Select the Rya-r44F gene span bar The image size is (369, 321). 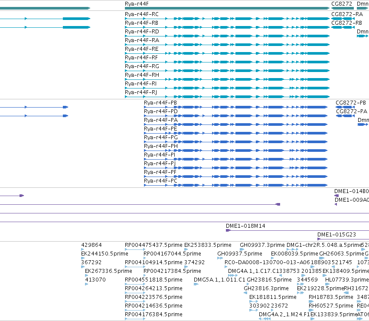[227, 8]
